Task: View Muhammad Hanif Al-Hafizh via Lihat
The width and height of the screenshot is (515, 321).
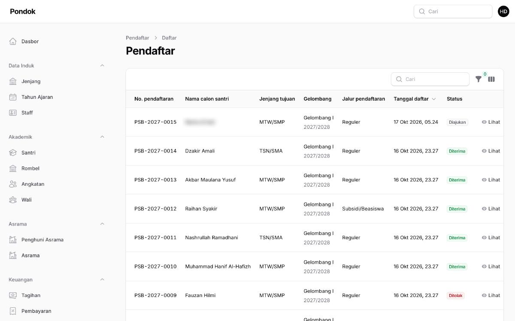Action: (x=491, y=267)
